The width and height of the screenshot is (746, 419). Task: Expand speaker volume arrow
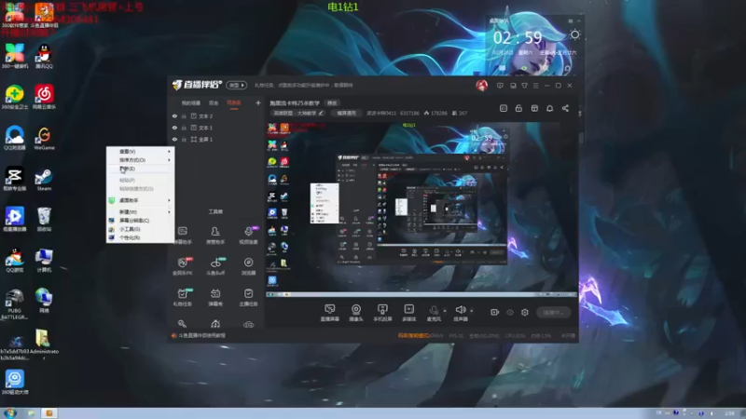(472, 311)
